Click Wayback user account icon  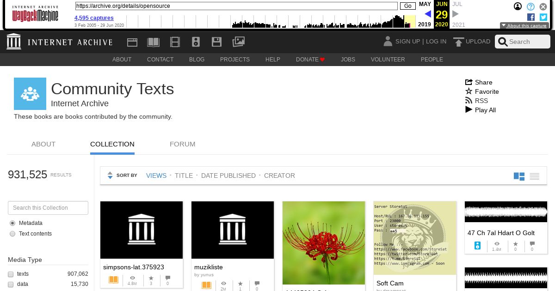518,6
